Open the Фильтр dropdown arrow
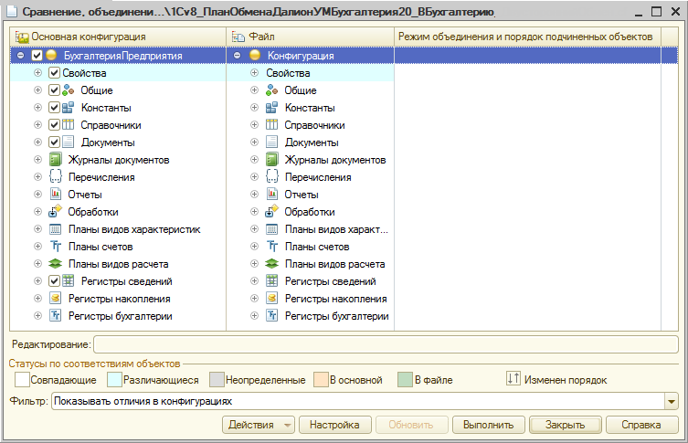 pyautogui.click(x=672, y=401)
